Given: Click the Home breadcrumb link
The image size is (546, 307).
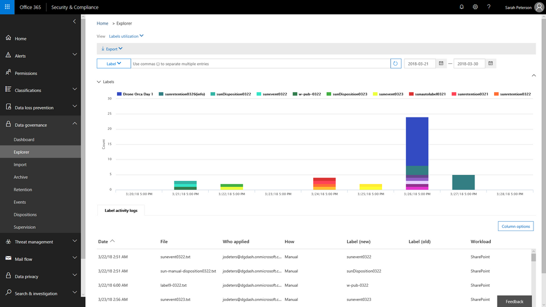Looking at the screenshot, I should [102, 23].
